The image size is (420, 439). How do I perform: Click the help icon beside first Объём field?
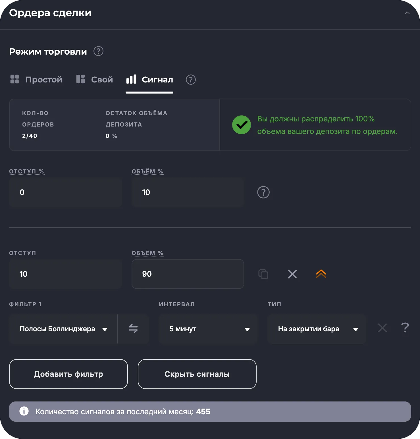263,192
